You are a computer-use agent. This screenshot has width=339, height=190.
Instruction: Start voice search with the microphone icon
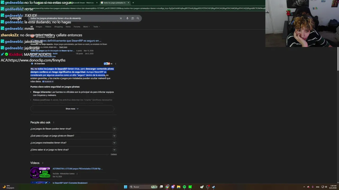coord(127,18)
